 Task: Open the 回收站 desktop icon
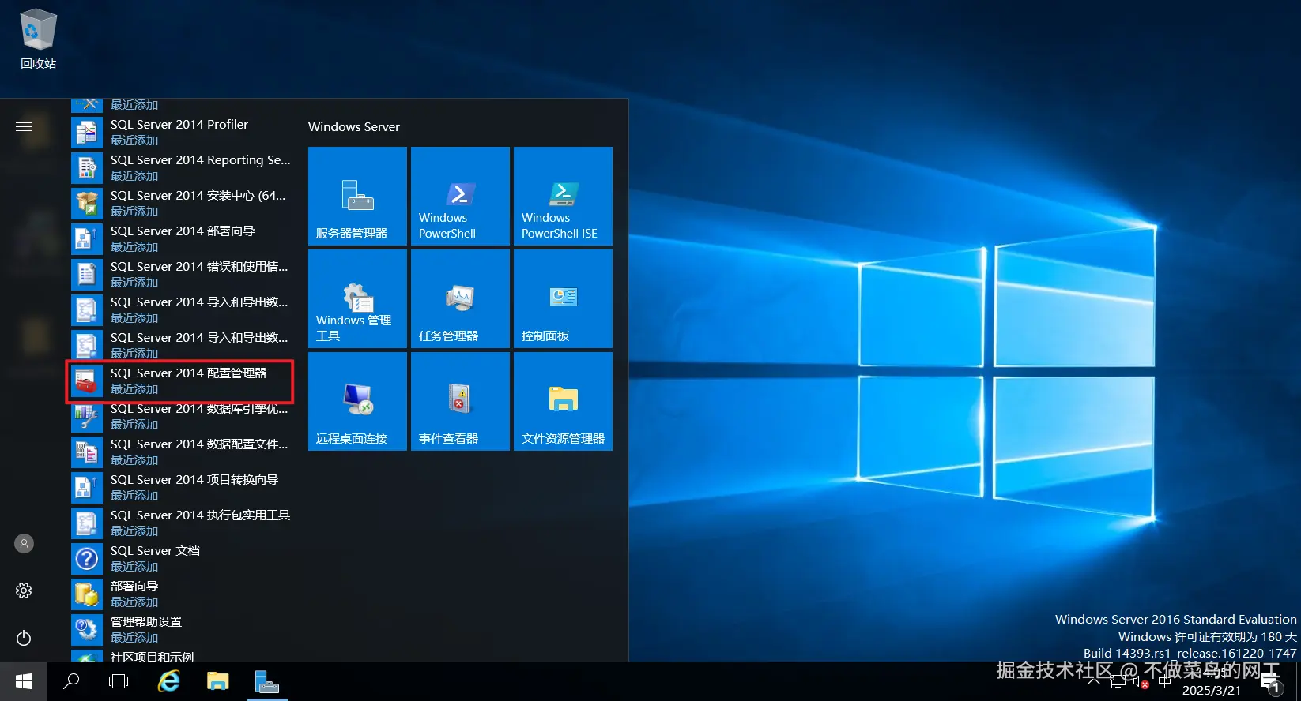click(x=38, y=39)
